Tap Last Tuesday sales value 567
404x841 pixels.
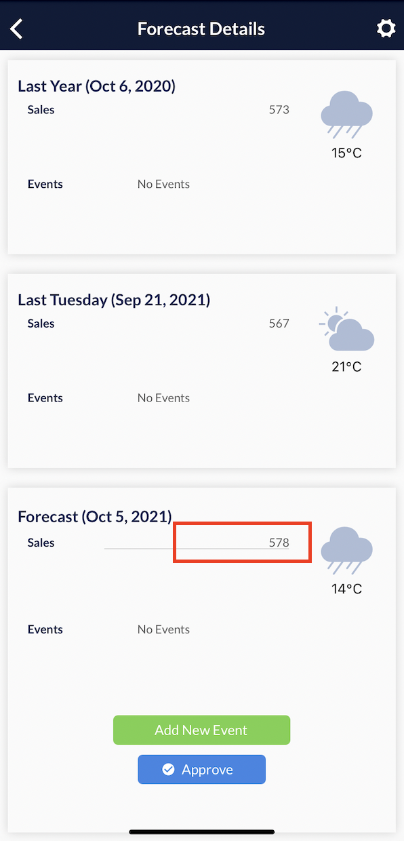(x=279, y=324)
